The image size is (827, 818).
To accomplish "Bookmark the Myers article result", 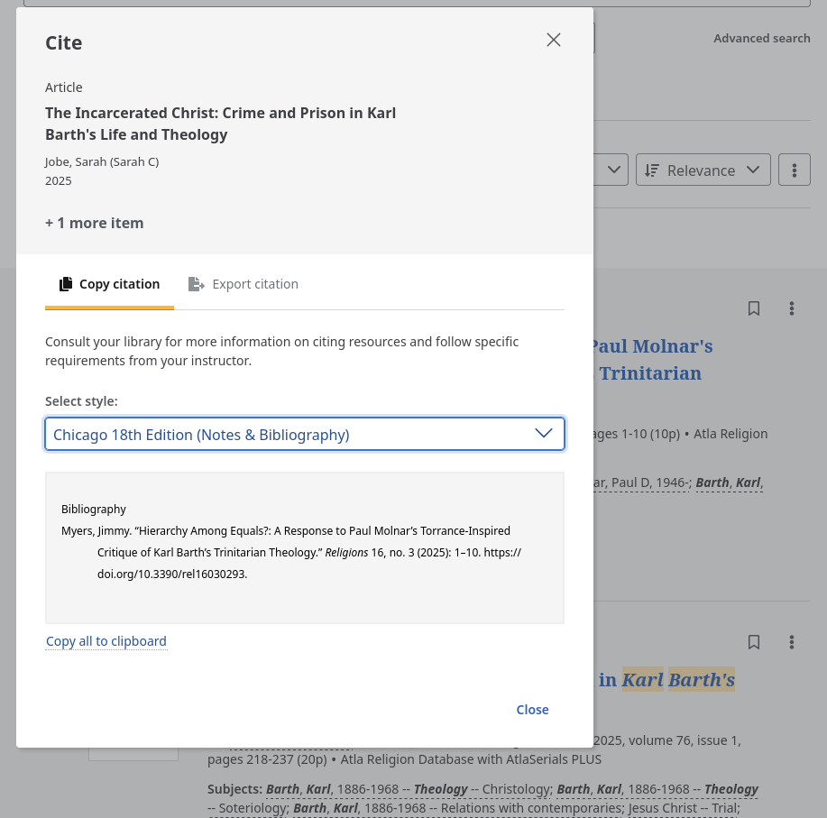I will point(754,308).
